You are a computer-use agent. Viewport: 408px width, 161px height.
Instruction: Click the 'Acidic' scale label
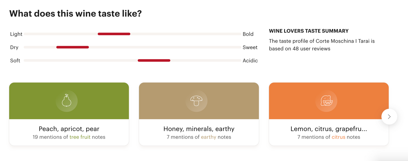coord(250,61)
